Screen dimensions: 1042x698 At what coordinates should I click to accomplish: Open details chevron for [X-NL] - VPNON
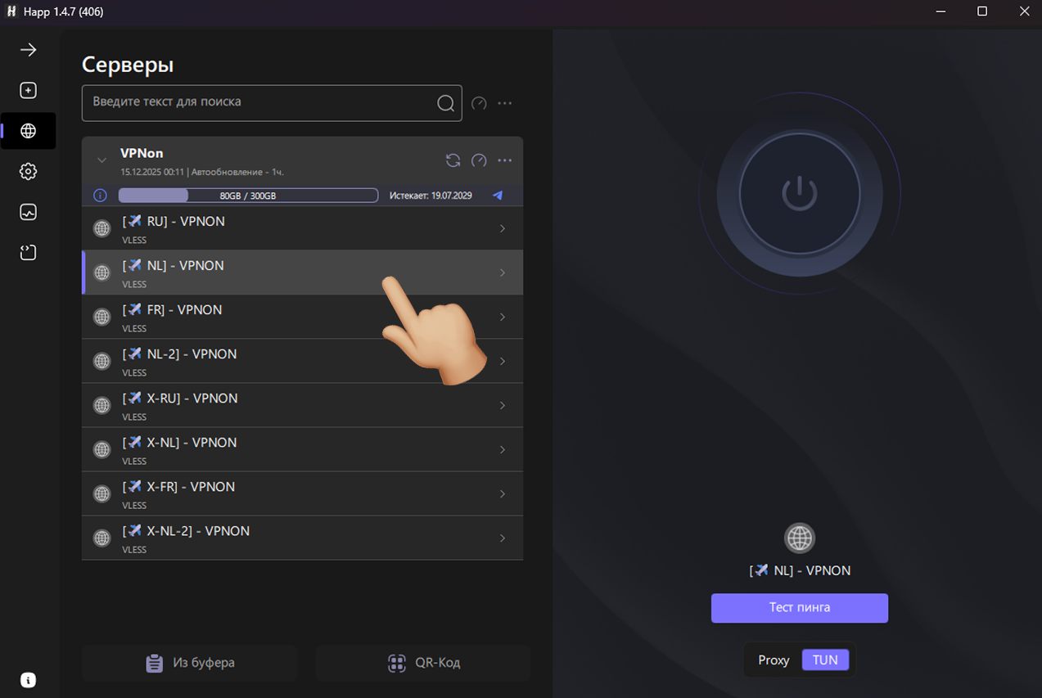coord(503,449)
